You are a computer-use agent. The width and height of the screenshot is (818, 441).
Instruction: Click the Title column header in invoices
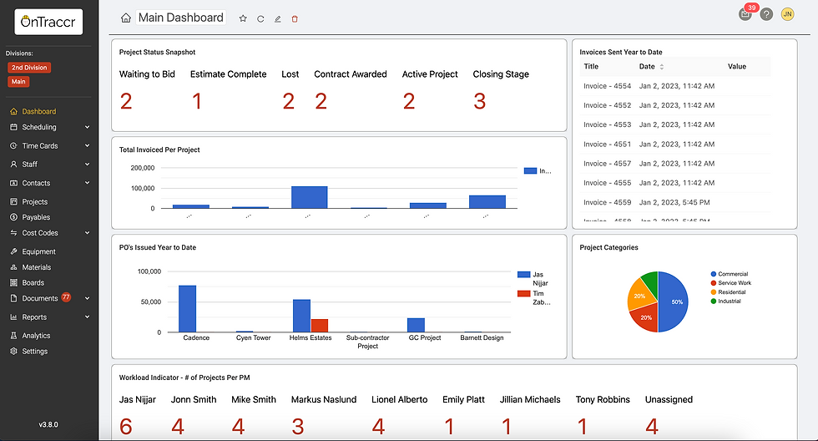click(x=591, y=67)
